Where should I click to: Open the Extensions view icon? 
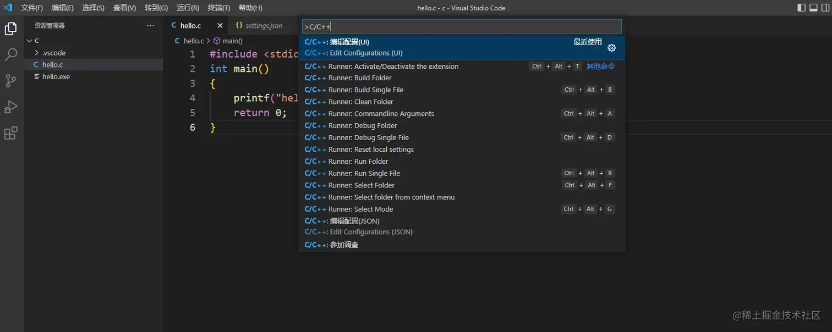[10, 133]
